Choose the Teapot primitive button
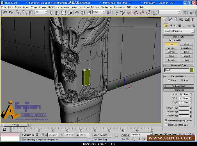Viewport: 197px width, 146px height. point(171,60)
